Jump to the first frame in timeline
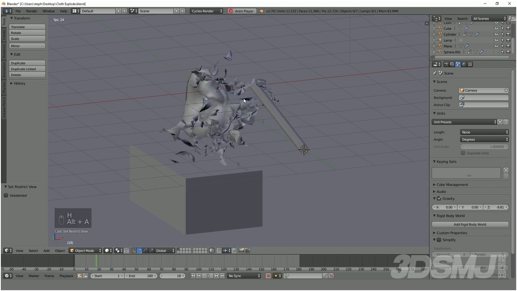Image resolution: width=517 pixels, height=291 pixels. [x=193, y=276]
